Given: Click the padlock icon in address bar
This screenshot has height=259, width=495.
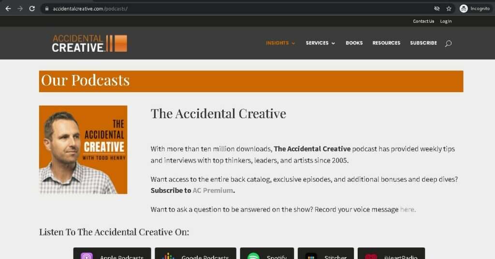Looking at the screenshot, I should [47, 9].
